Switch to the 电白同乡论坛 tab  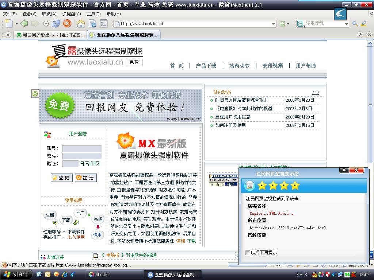pyautogui.click(x=50, y=35)
